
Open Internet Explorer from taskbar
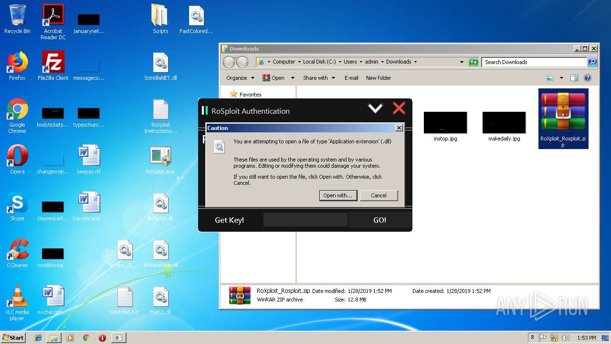tap(38, 338)
